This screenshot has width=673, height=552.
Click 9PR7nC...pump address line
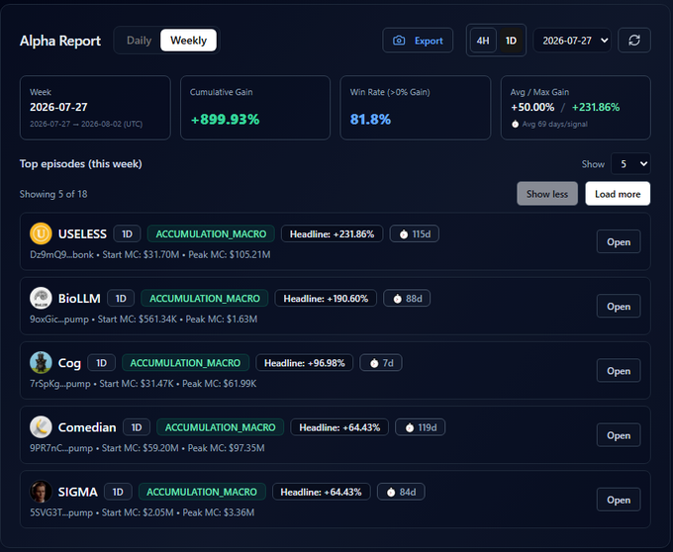(x=147, y=448)
